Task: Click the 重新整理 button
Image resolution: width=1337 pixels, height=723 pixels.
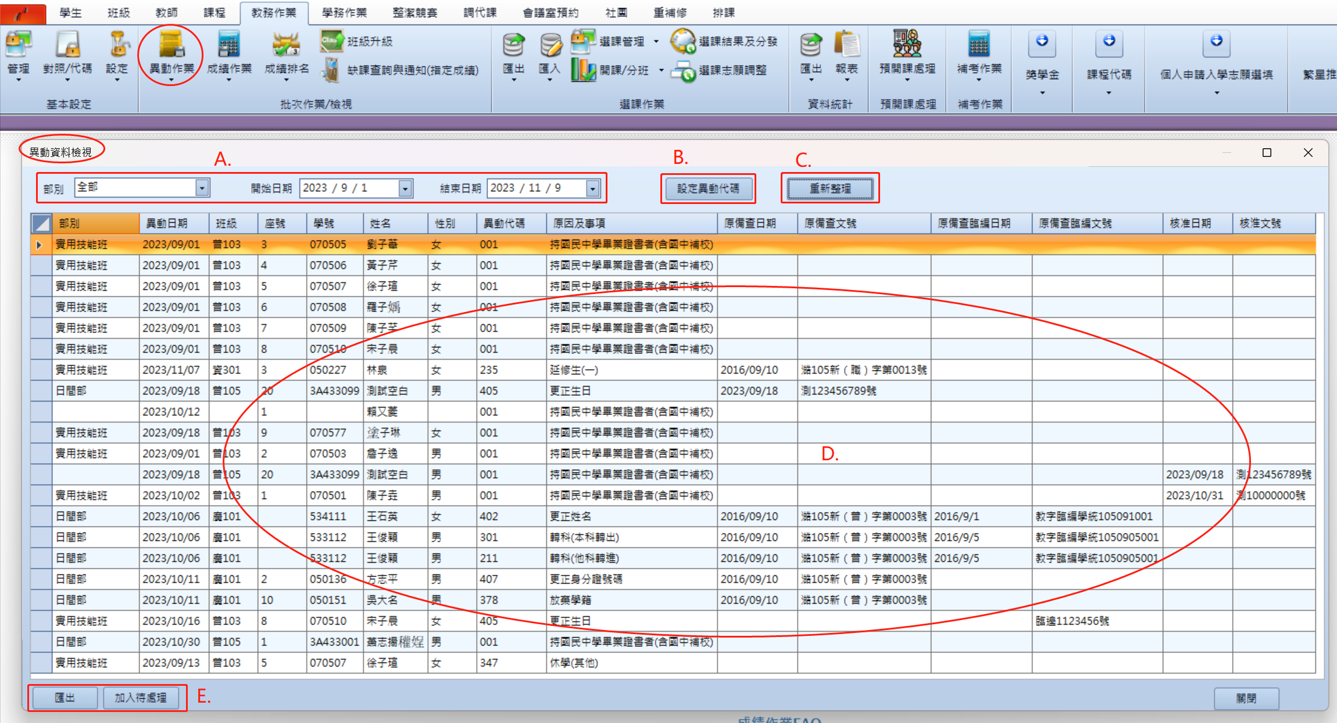Action: (830, 188)
